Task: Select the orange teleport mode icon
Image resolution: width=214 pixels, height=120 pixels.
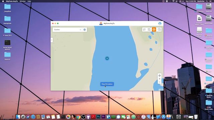Action: tap(154, 30)
